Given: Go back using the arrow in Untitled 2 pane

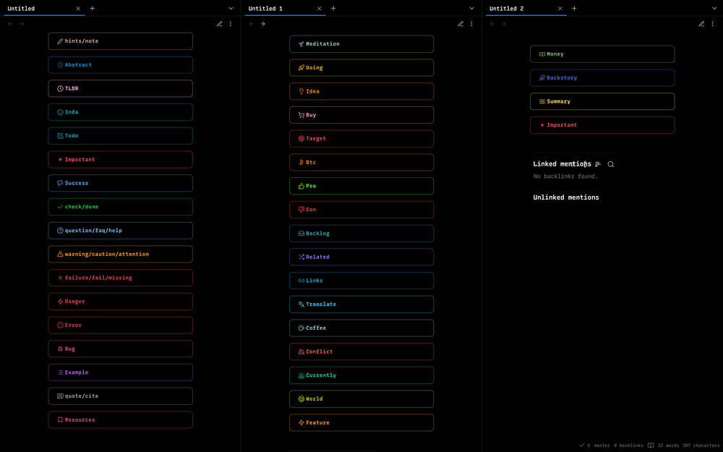Looking at the screenshot, I should click(492, 24).
